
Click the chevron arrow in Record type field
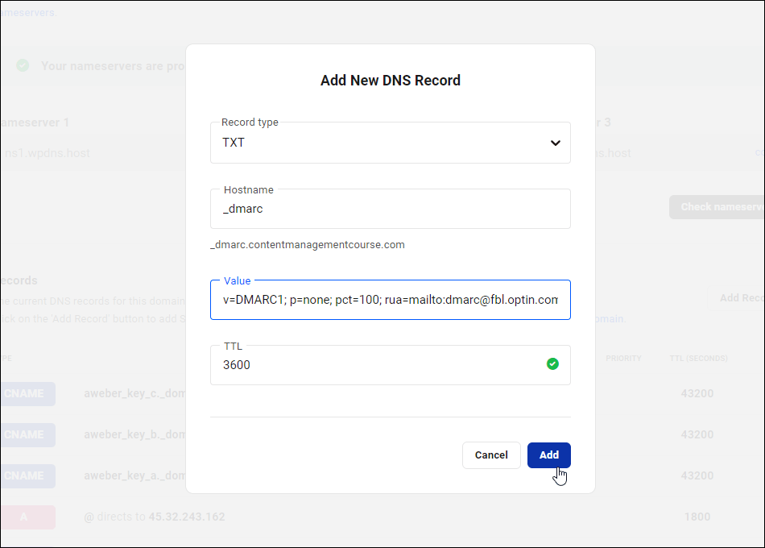(x=555, y=143)
